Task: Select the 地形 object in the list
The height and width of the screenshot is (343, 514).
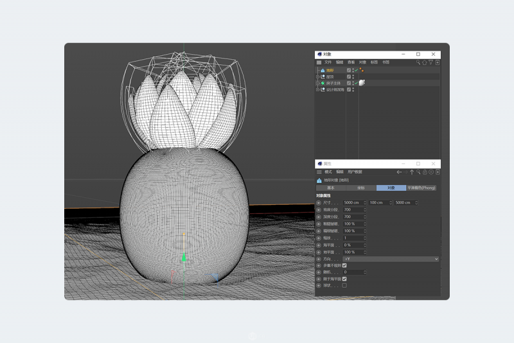Action: [x=330, y=69]
